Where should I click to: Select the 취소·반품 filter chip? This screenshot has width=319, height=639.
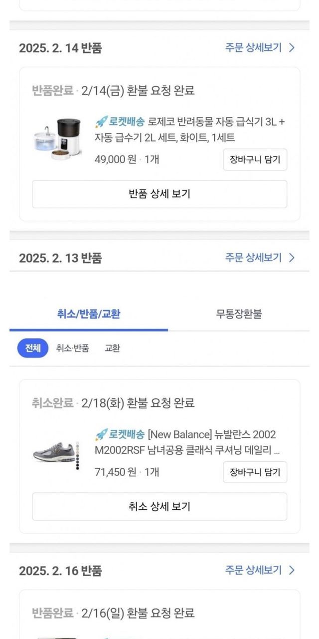72,348
